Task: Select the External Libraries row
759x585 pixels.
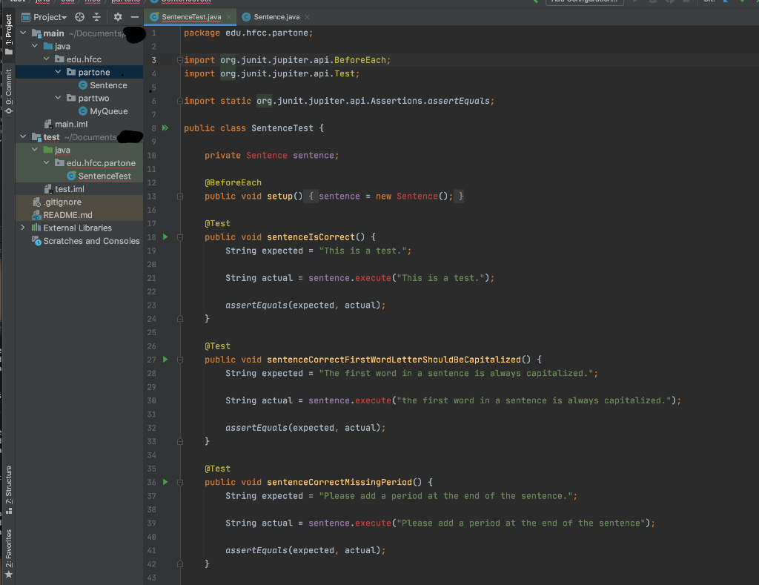Action: tap(79, 228)
